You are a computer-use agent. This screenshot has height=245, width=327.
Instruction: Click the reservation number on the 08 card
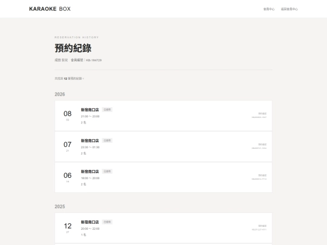click(259, 117)
